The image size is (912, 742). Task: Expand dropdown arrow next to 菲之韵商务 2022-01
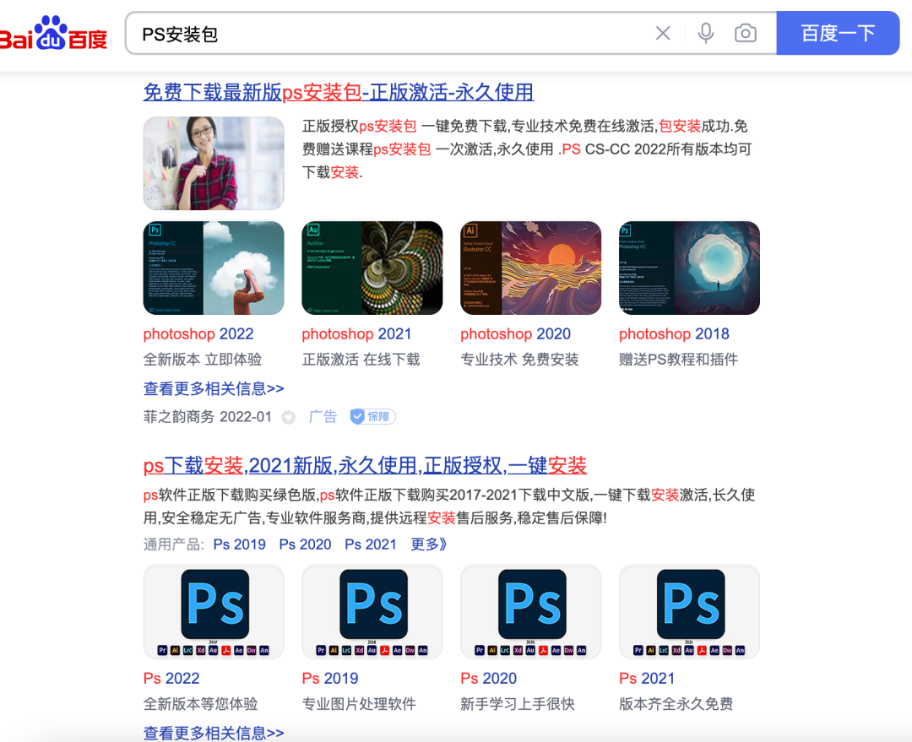(x=289, y=417)
